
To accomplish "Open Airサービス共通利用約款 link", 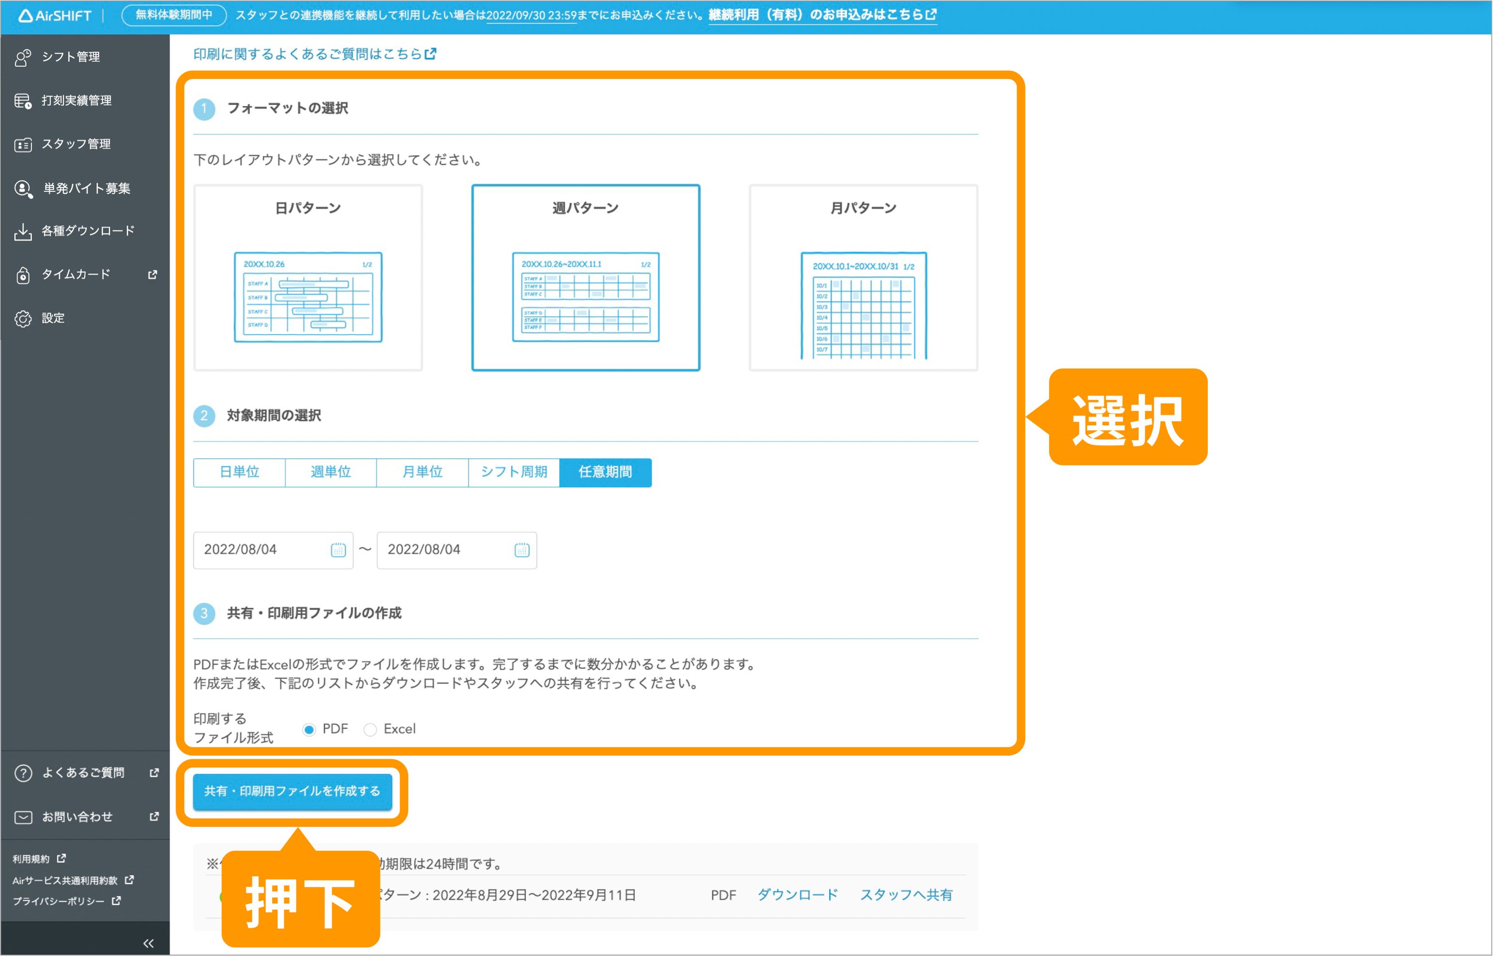I will click(x=64, y=881).
